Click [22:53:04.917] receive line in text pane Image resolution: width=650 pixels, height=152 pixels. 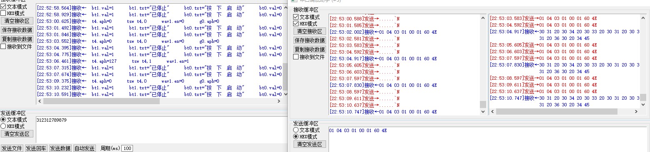[383, 59]
